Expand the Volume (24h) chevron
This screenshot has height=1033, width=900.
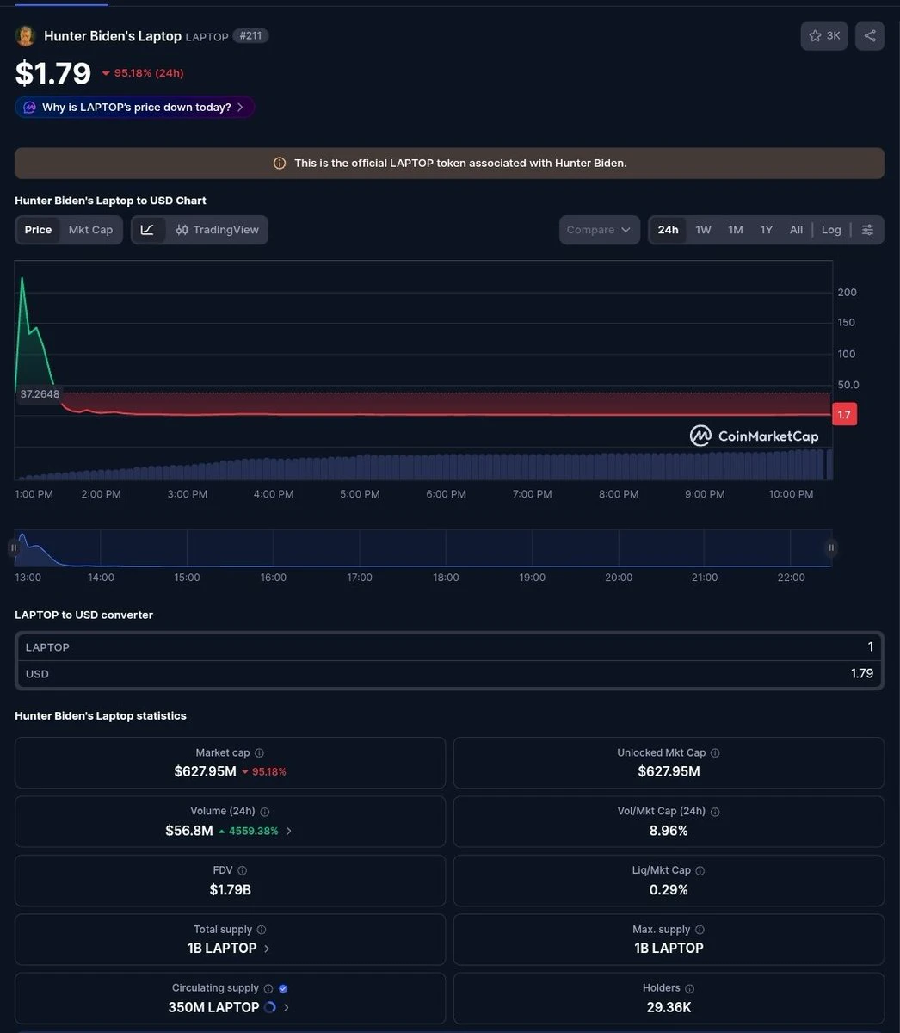click(x=289, y=832)
